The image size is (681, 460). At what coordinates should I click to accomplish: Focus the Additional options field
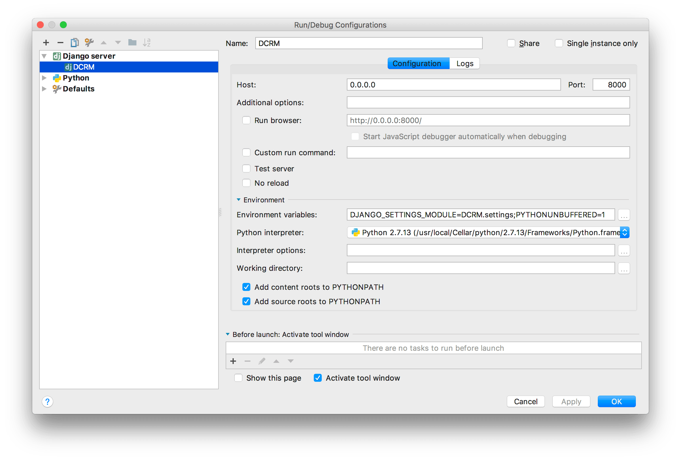click(x=488, y=102)
